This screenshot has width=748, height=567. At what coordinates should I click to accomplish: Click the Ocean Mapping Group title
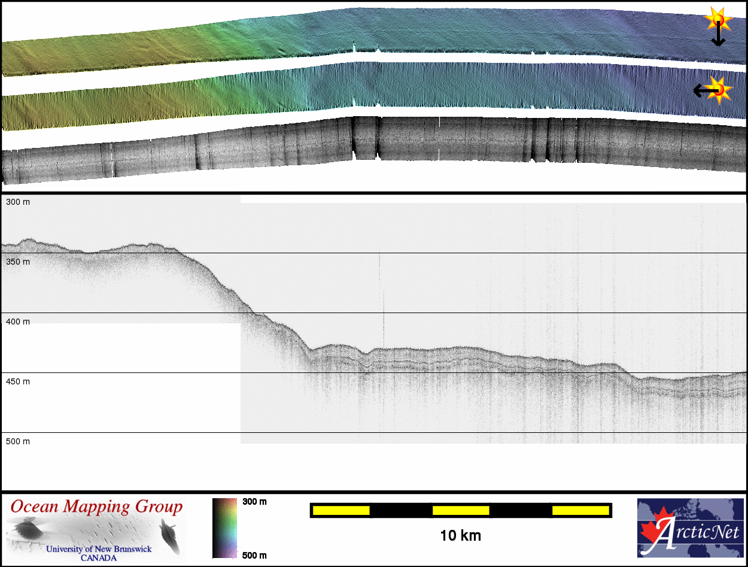[x=96, y=507]
